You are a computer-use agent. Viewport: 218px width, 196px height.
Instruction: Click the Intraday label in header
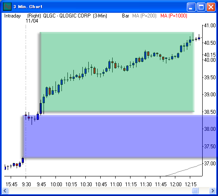pos(12,16)
